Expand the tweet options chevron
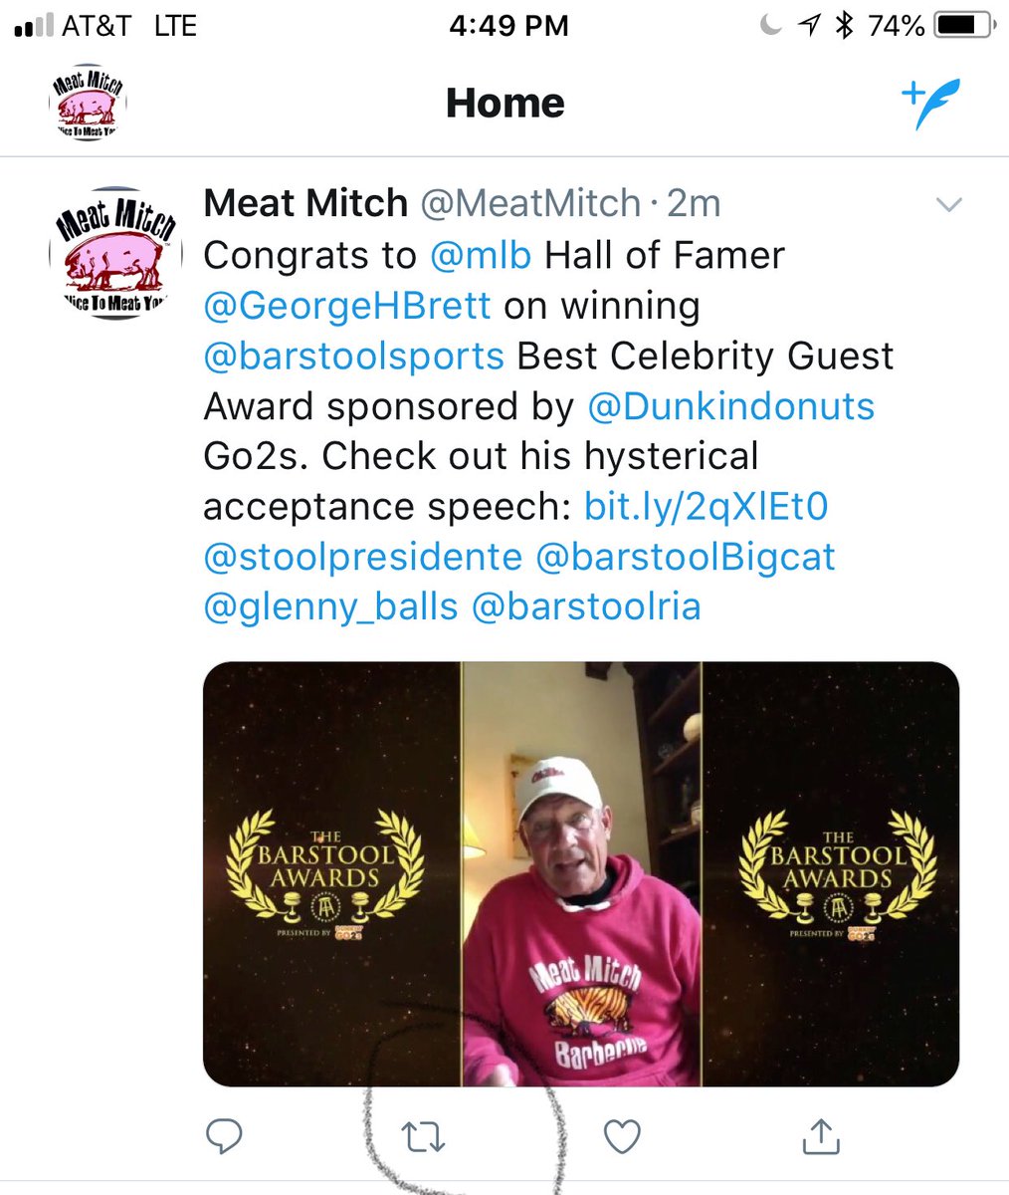Image resolution: width=1009 pixels, height=1195 pixels. pos(949,205)
